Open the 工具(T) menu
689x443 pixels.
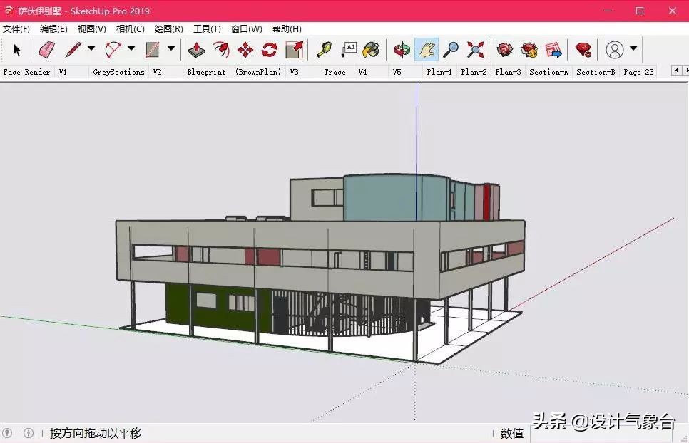click(207, 29)
